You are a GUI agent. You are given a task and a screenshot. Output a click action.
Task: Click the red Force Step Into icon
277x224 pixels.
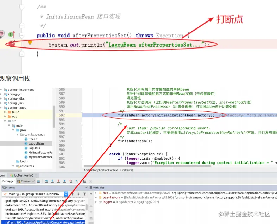click(x=58, y=181)
